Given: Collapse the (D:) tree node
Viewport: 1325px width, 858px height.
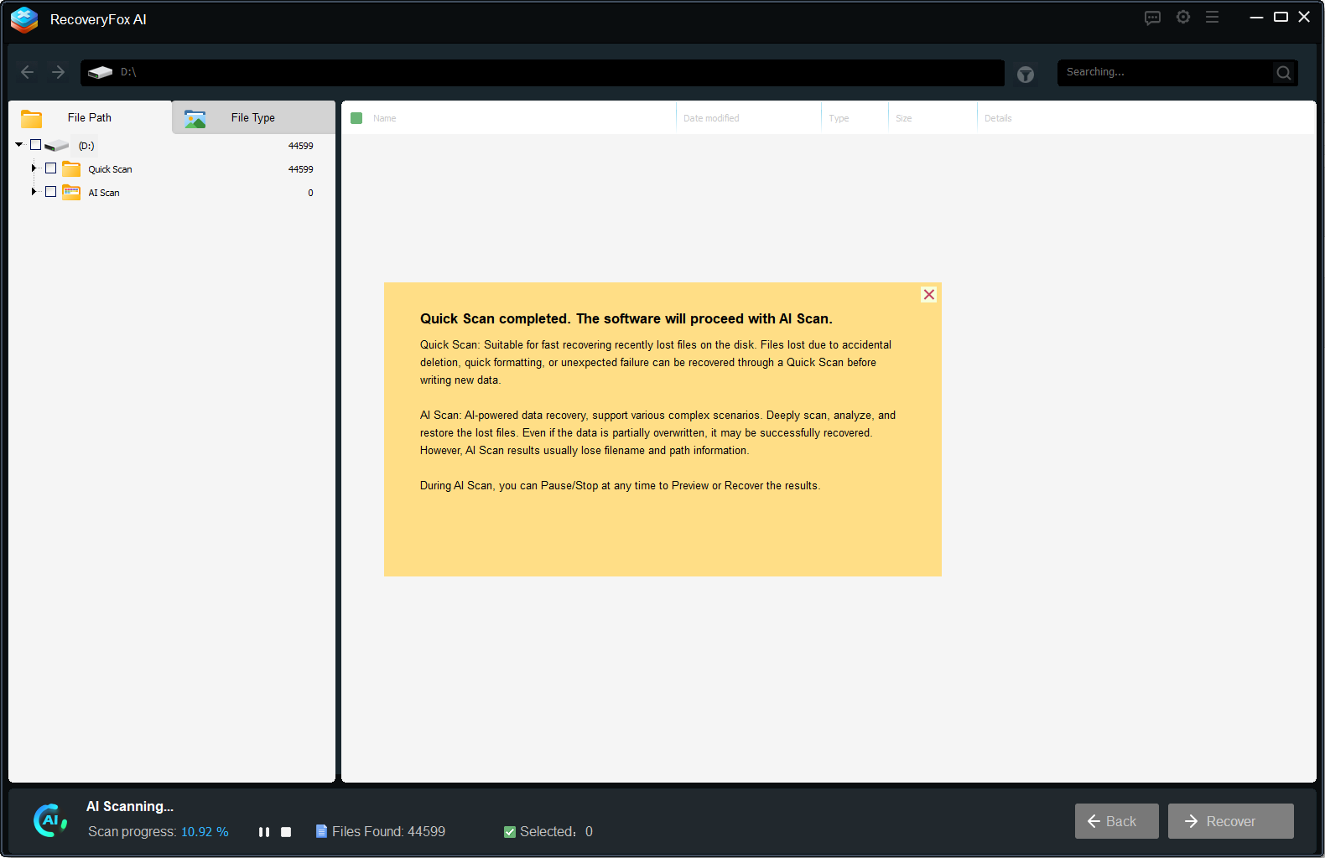Looking at the screenshot, I should tap(18, 145).
